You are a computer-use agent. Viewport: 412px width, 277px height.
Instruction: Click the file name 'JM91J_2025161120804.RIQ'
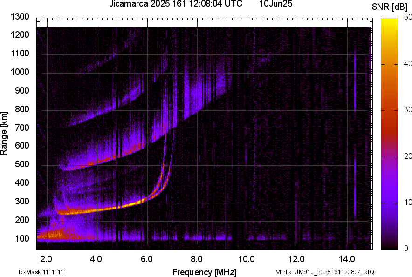pyautogui.click(x=335, y=272)
